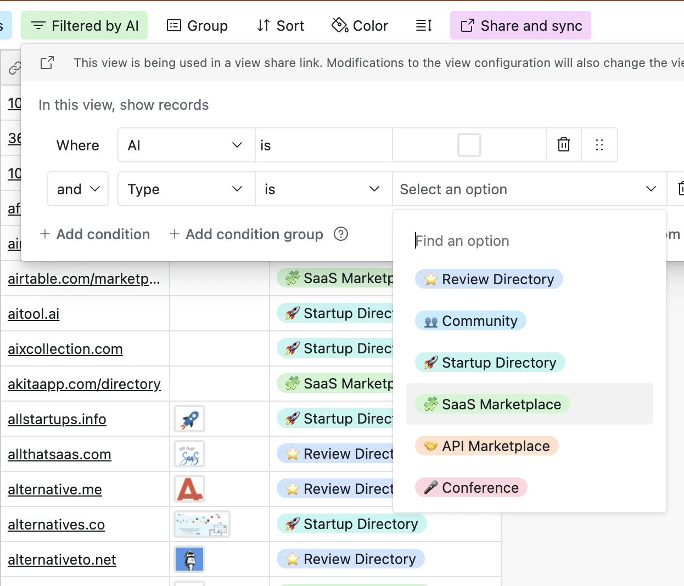Open the Filtered by AI filter button
The image size is (684, 586).
pos(85,26)
